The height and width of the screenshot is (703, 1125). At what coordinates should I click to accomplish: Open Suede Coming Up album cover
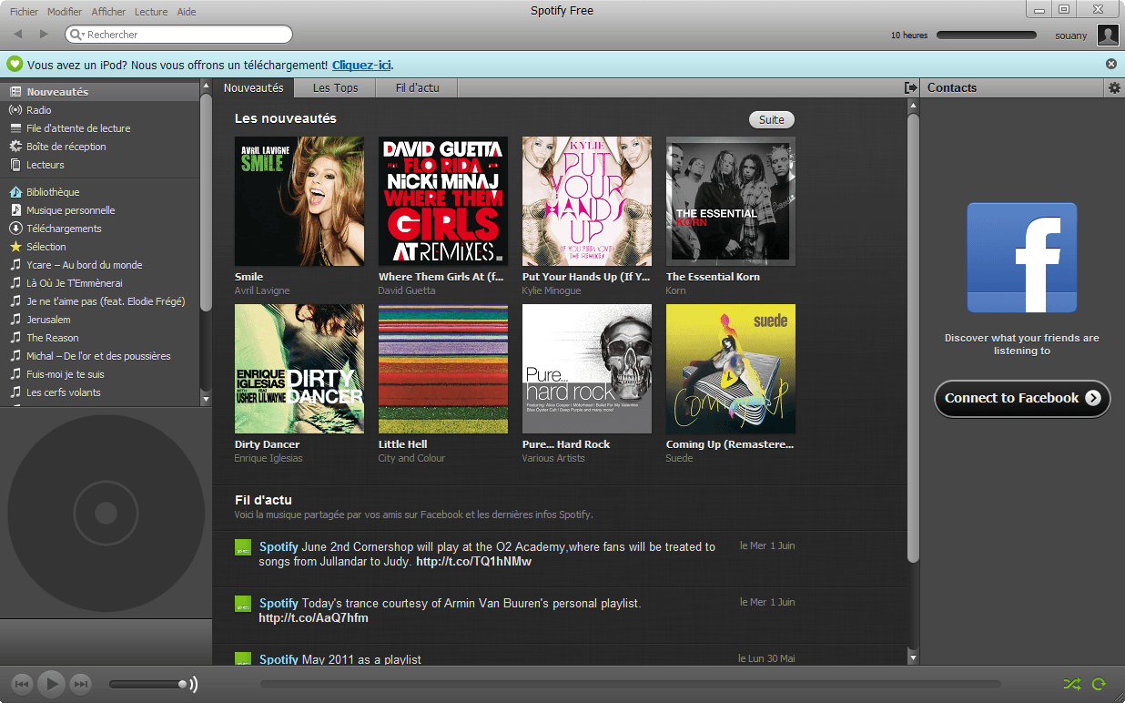(731, 369)
